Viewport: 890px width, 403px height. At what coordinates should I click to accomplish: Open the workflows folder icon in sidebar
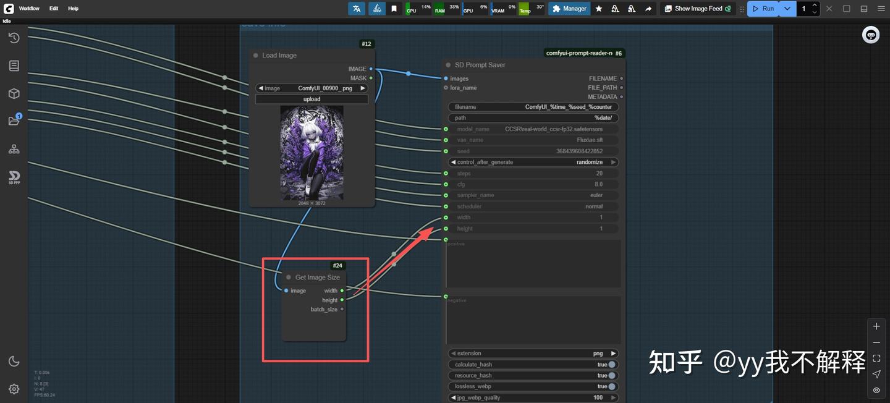(x=14, y=121)
